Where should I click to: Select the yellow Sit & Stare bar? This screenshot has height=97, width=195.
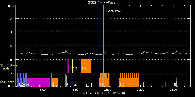point(73,66)
